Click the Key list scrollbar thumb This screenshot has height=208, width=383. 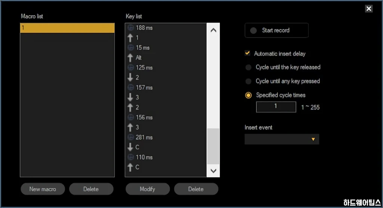point(213,146)
